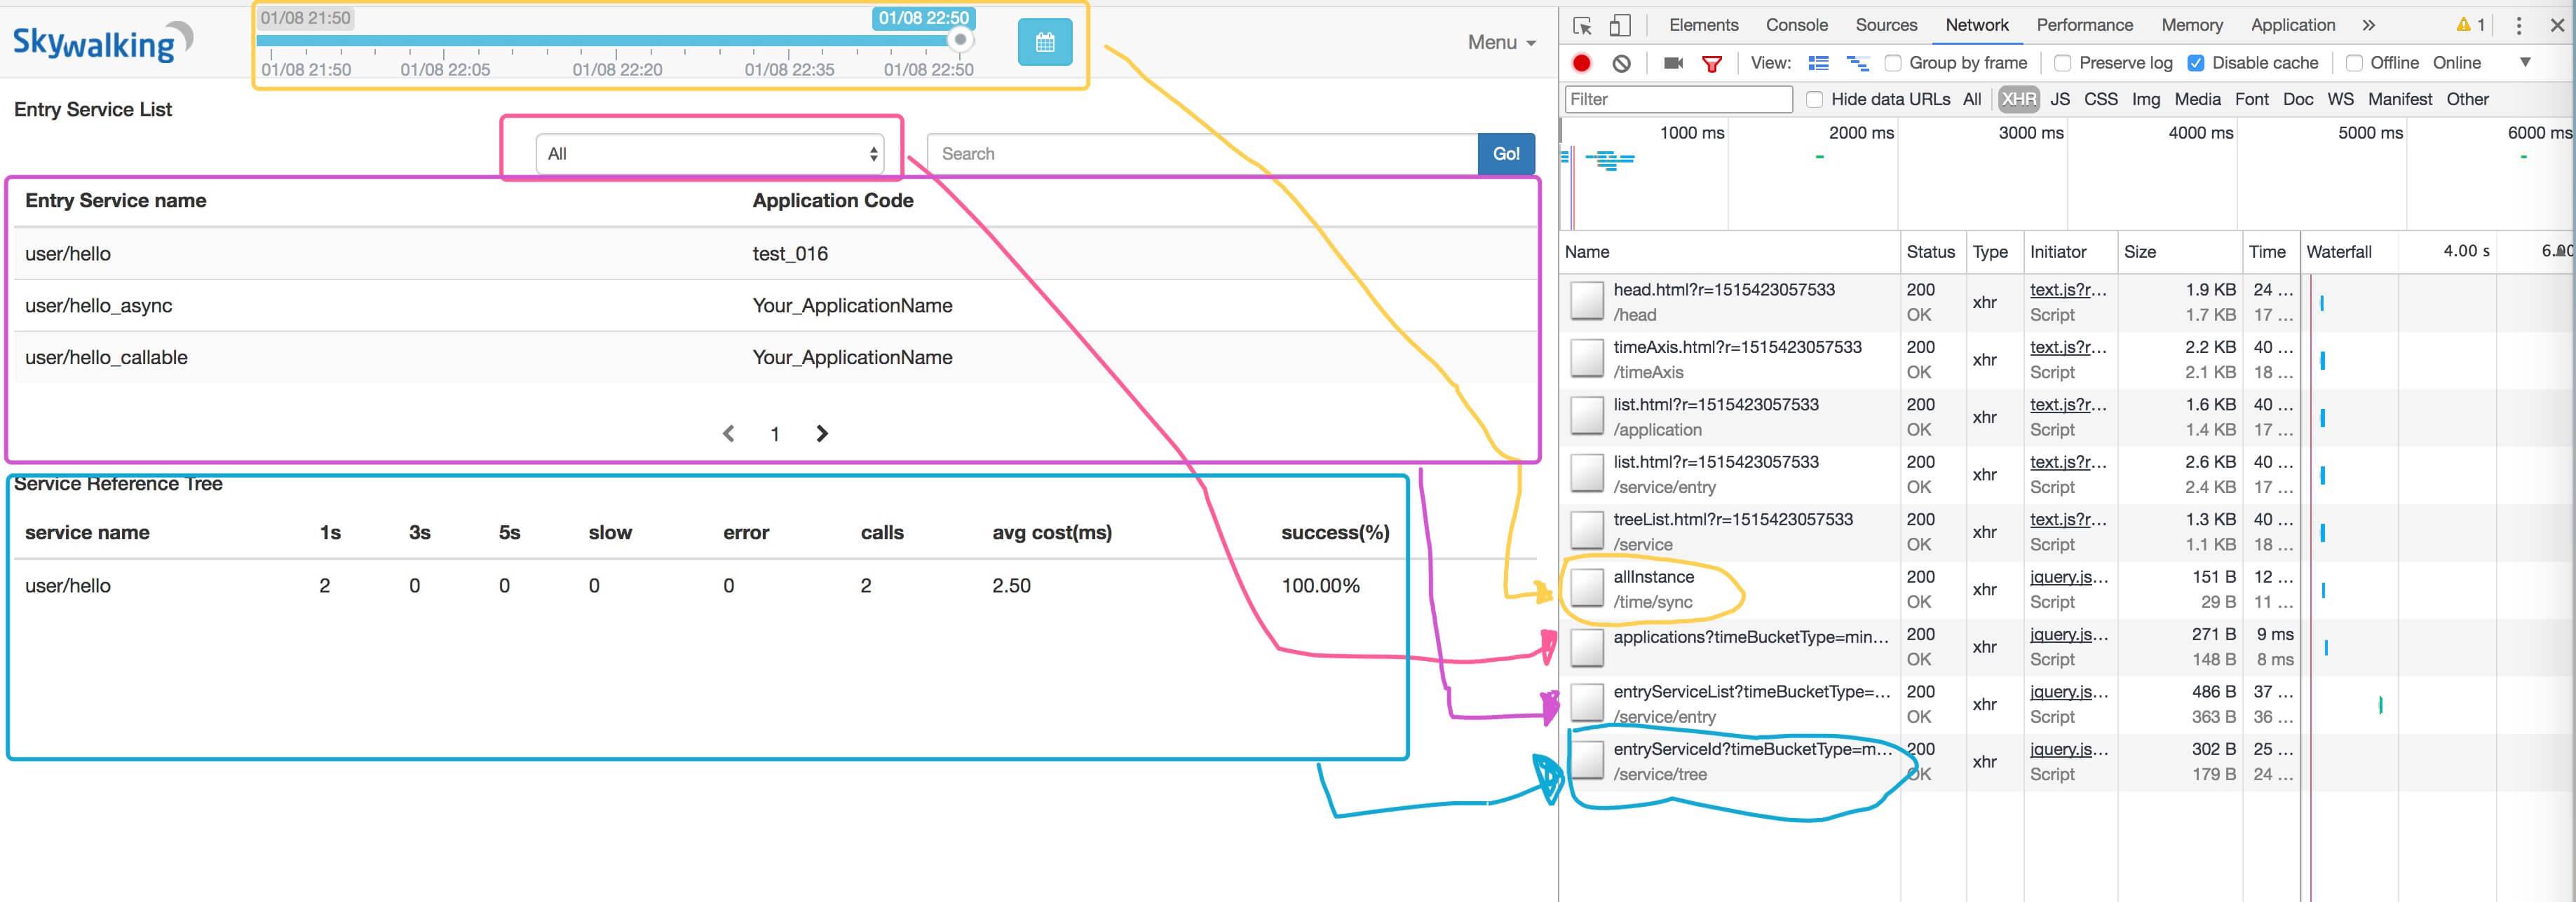Open the DevTools three-dot options menu
Screen dimensions: 2576x902
(x=2518, y=26)
